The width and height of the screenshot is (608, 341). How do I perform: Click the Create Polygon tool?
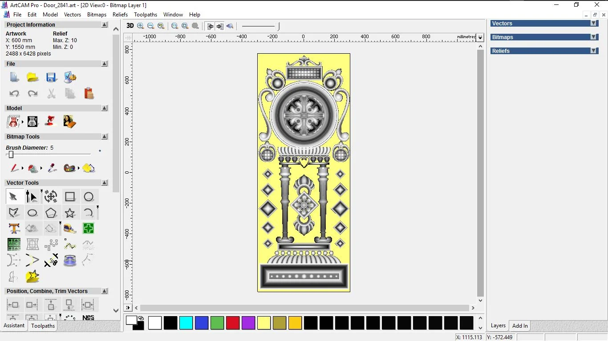point(51,213)
